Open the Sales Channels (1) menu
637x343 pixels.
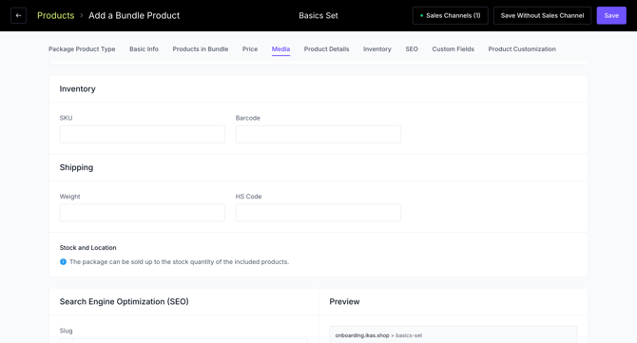click(450, 15)
